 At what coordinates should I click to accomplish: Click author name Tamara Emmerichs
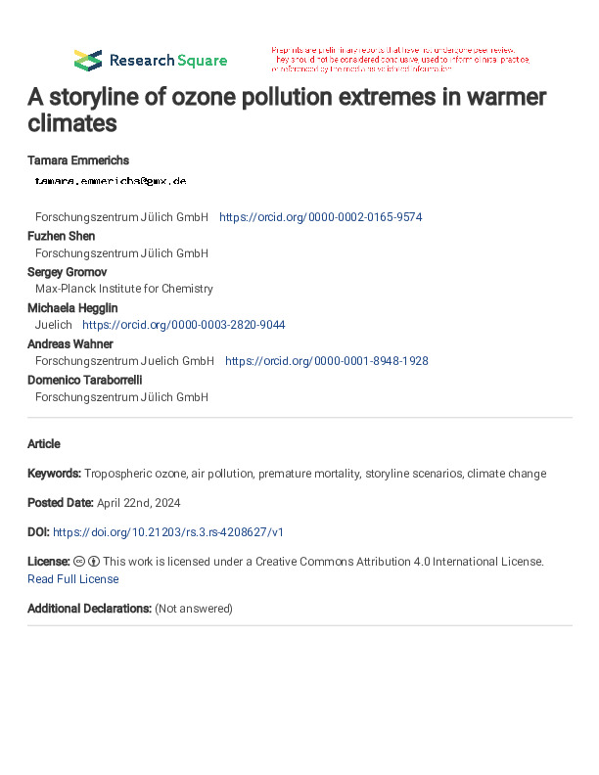coord(78,160)
